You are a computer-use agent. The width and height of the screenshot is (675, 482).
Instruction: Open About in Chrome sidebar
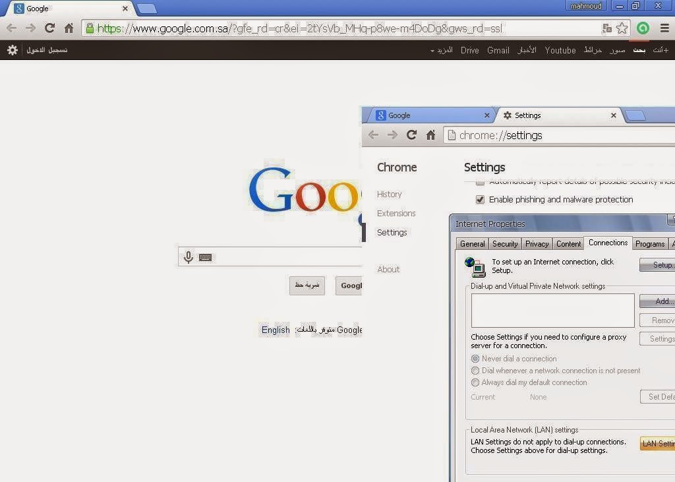click(x=388, y=269)
